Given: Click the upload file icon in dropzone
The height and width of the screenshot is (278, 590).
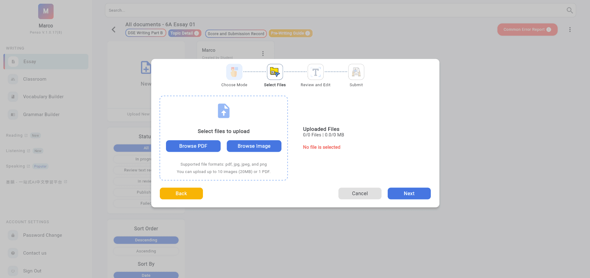Looking at the screenshot, I should pos(224,111).
